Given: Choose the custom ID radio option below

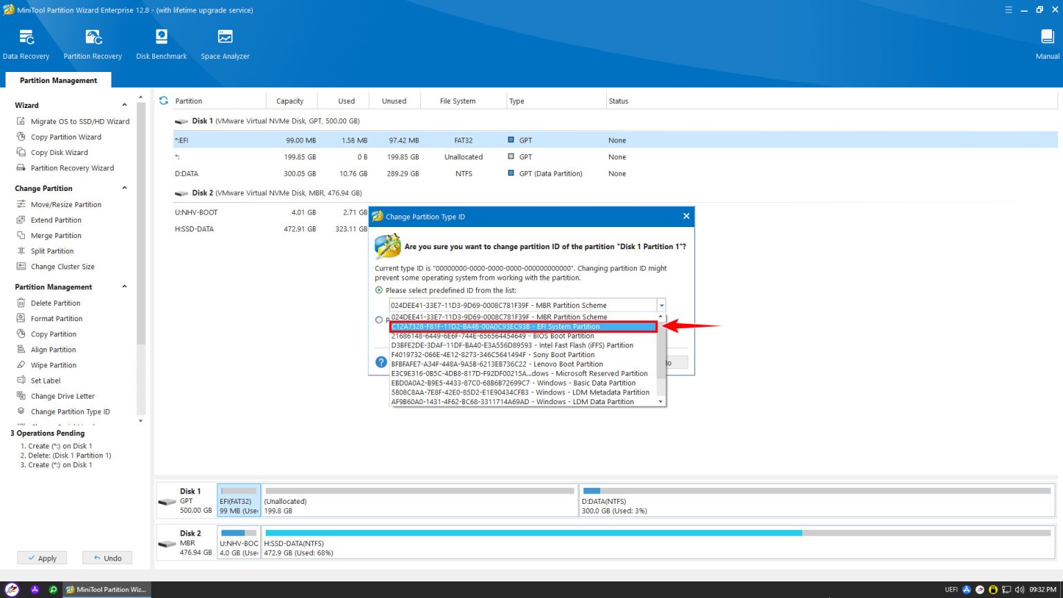Looking at the screenshot, I should point(379,320).
